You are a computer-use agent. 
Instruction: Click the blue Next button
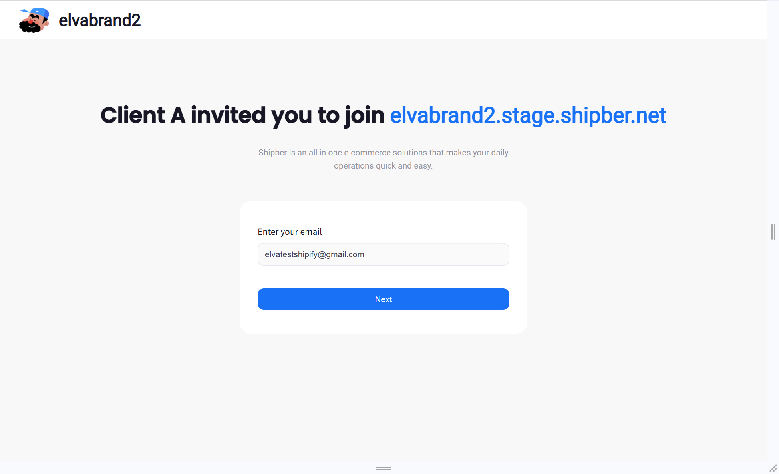coord(384,299)
